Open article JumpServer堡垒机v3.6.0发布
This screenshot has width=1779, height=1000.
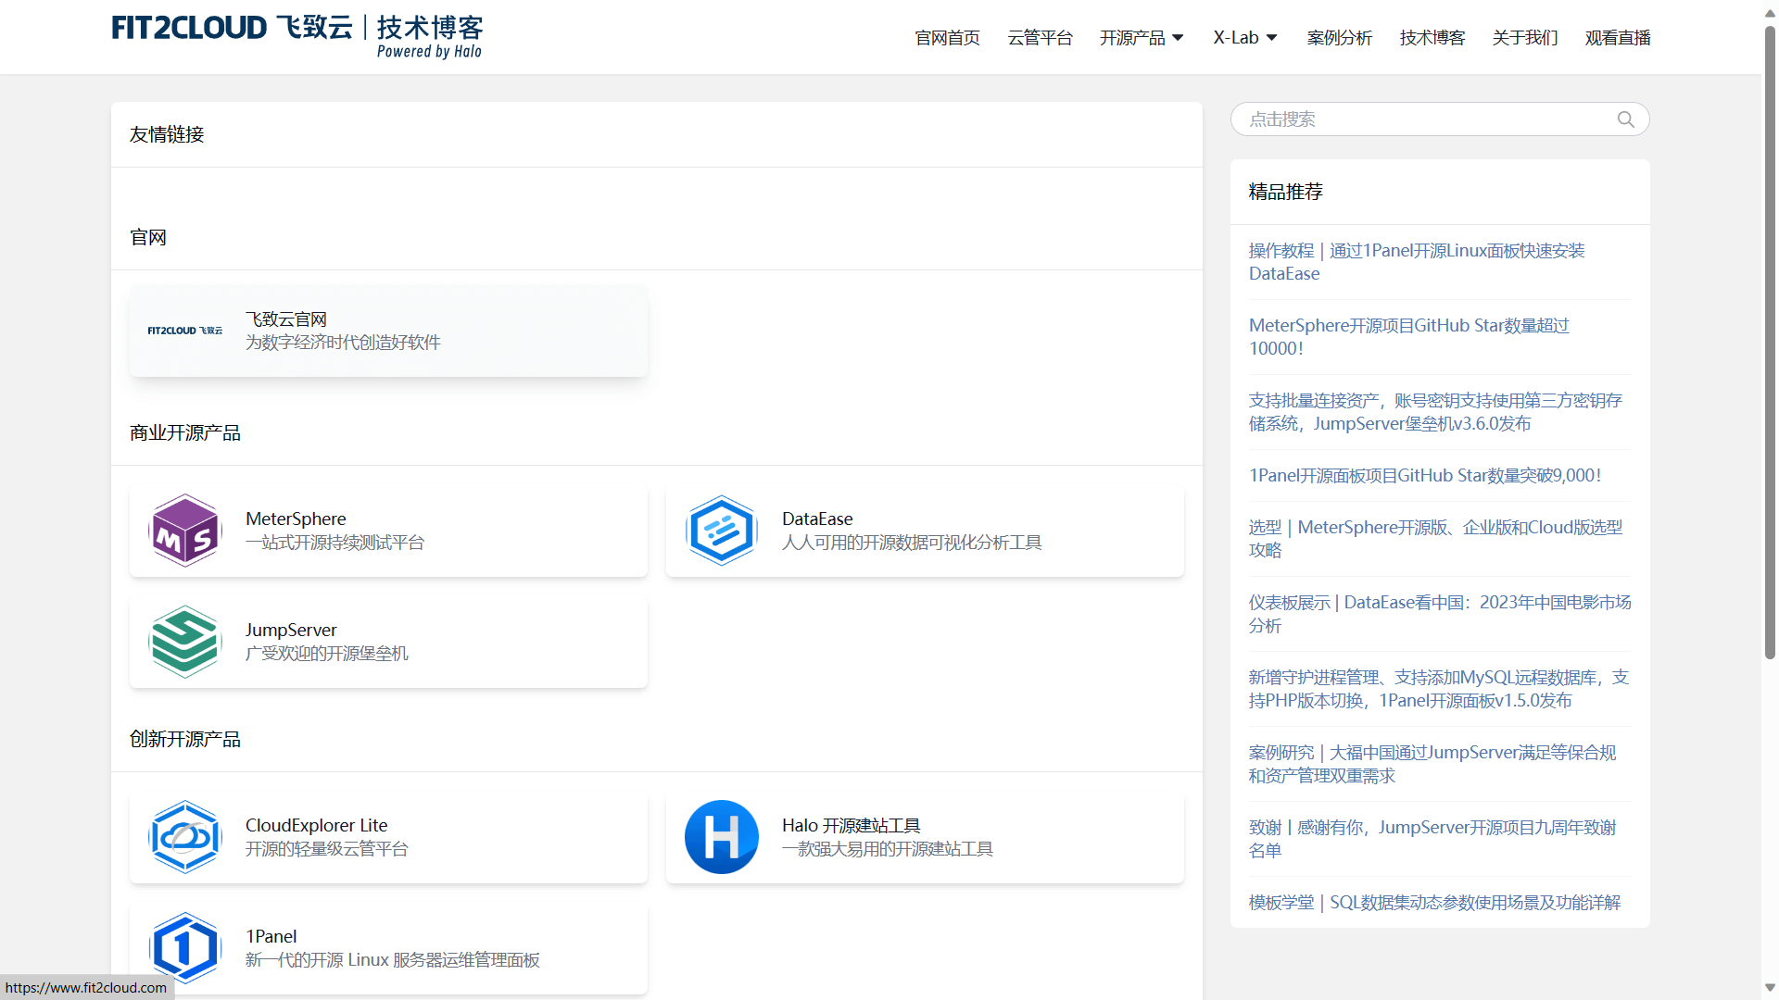(1435, 412)
